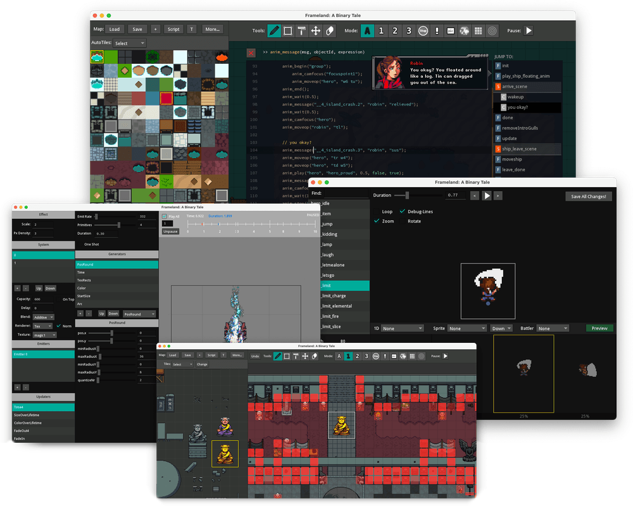The image size is (633, 506).
Task: Close the anim_message script with red X
Action: pyautogui.click(x=251, y=52)
